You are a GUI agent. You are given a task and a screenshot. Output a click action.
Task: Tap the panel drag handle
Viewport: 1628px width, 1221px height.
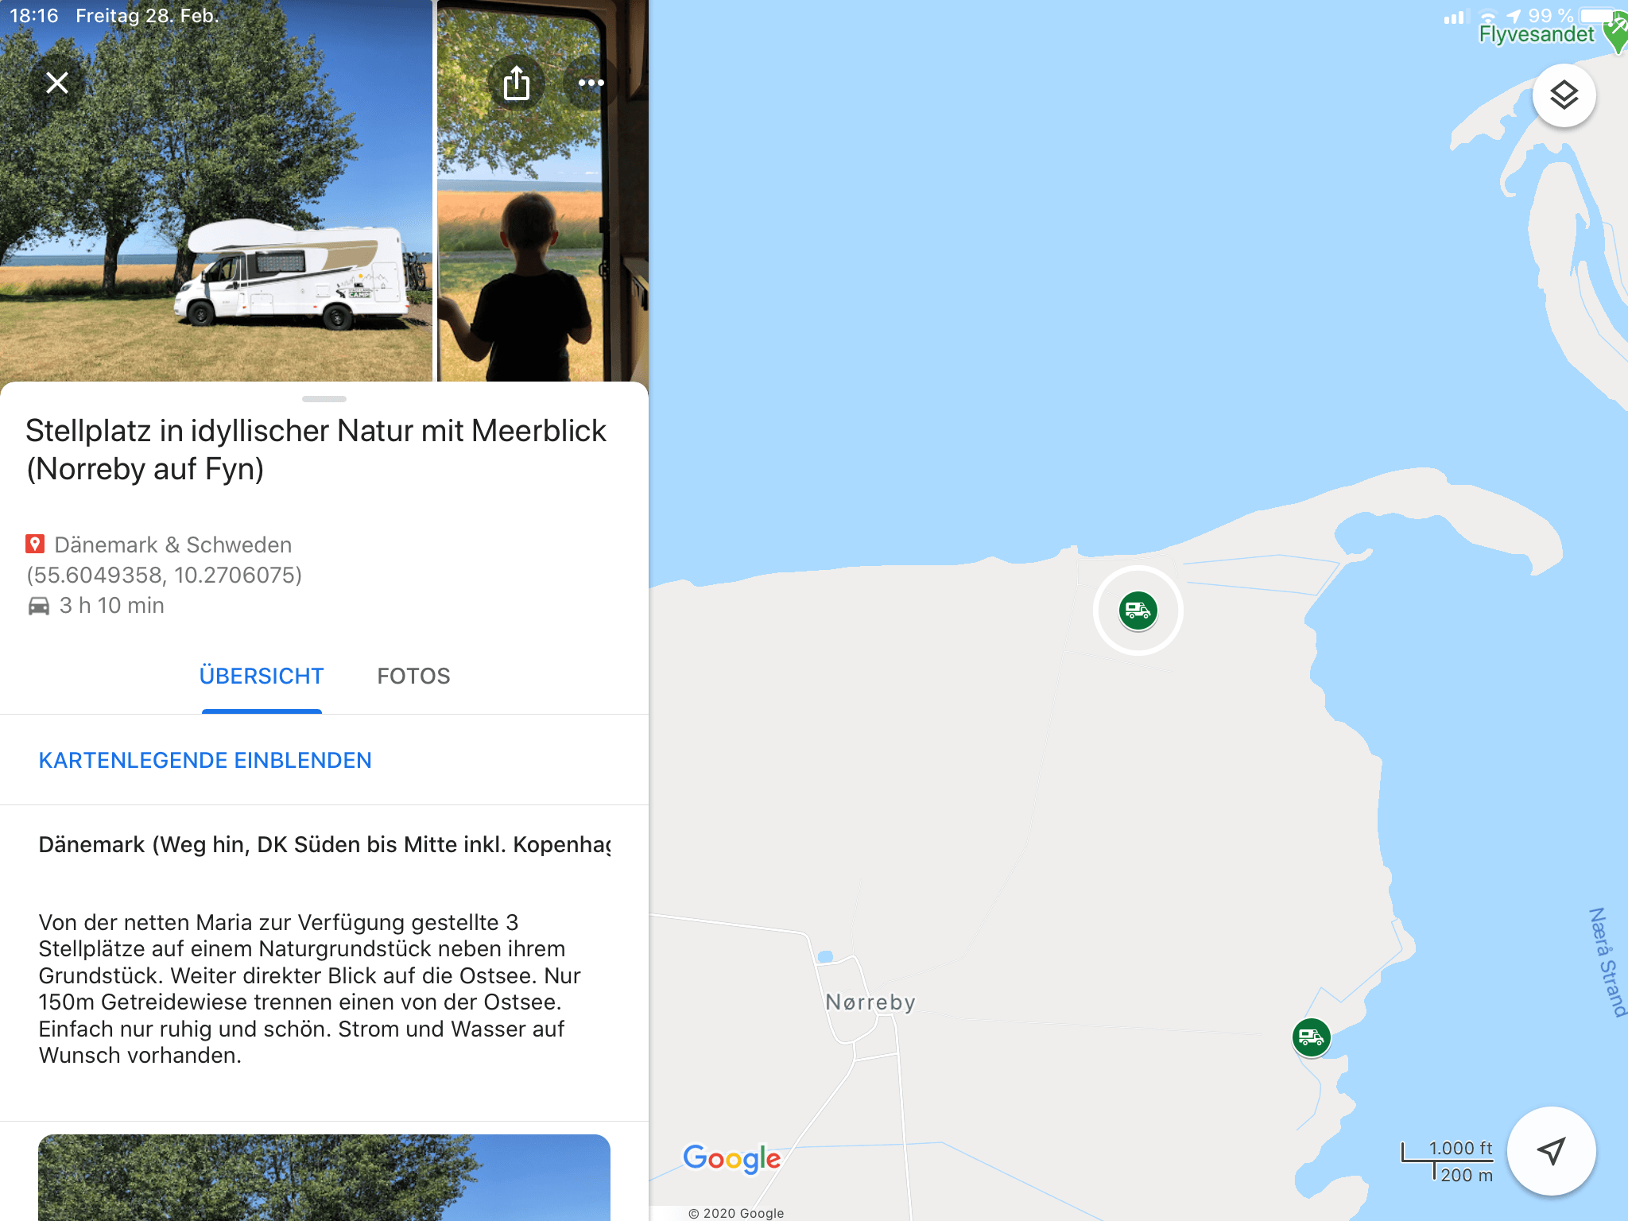point(324,398)
